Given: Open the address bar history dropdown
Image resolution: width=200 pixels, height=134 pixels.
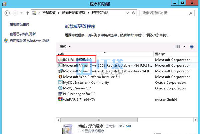Looking at the screenshot, I should [x=127, y=13].
